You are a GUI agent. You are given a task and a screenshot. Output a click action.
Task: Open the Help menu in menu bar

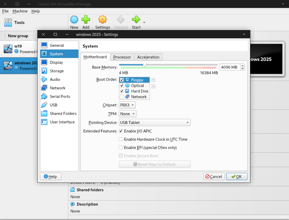pos(36,11)
